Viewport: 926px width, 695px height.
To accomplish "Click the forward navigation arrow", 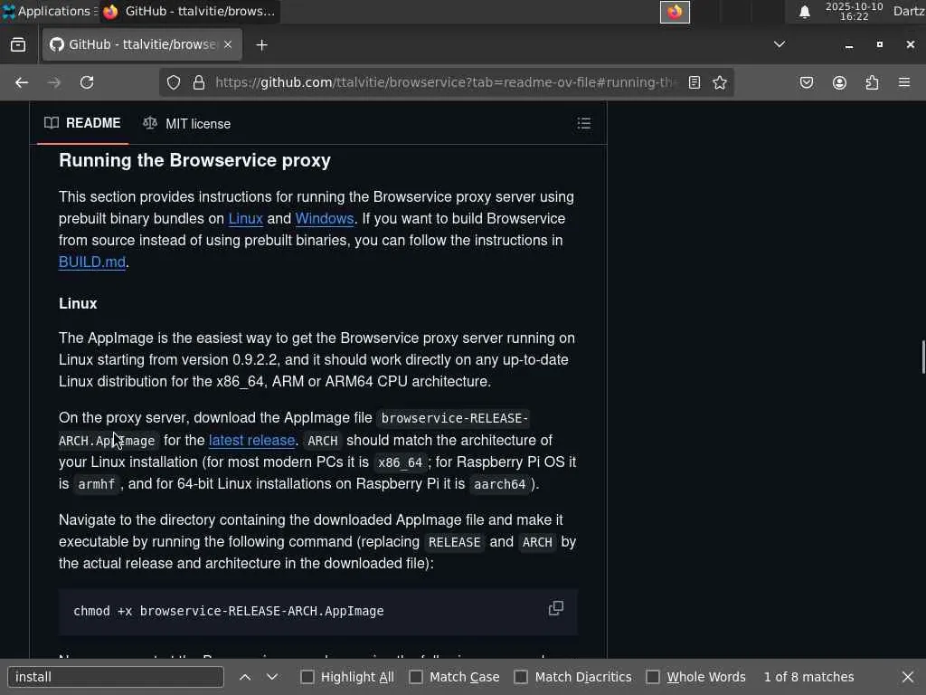I will point(54,82).
